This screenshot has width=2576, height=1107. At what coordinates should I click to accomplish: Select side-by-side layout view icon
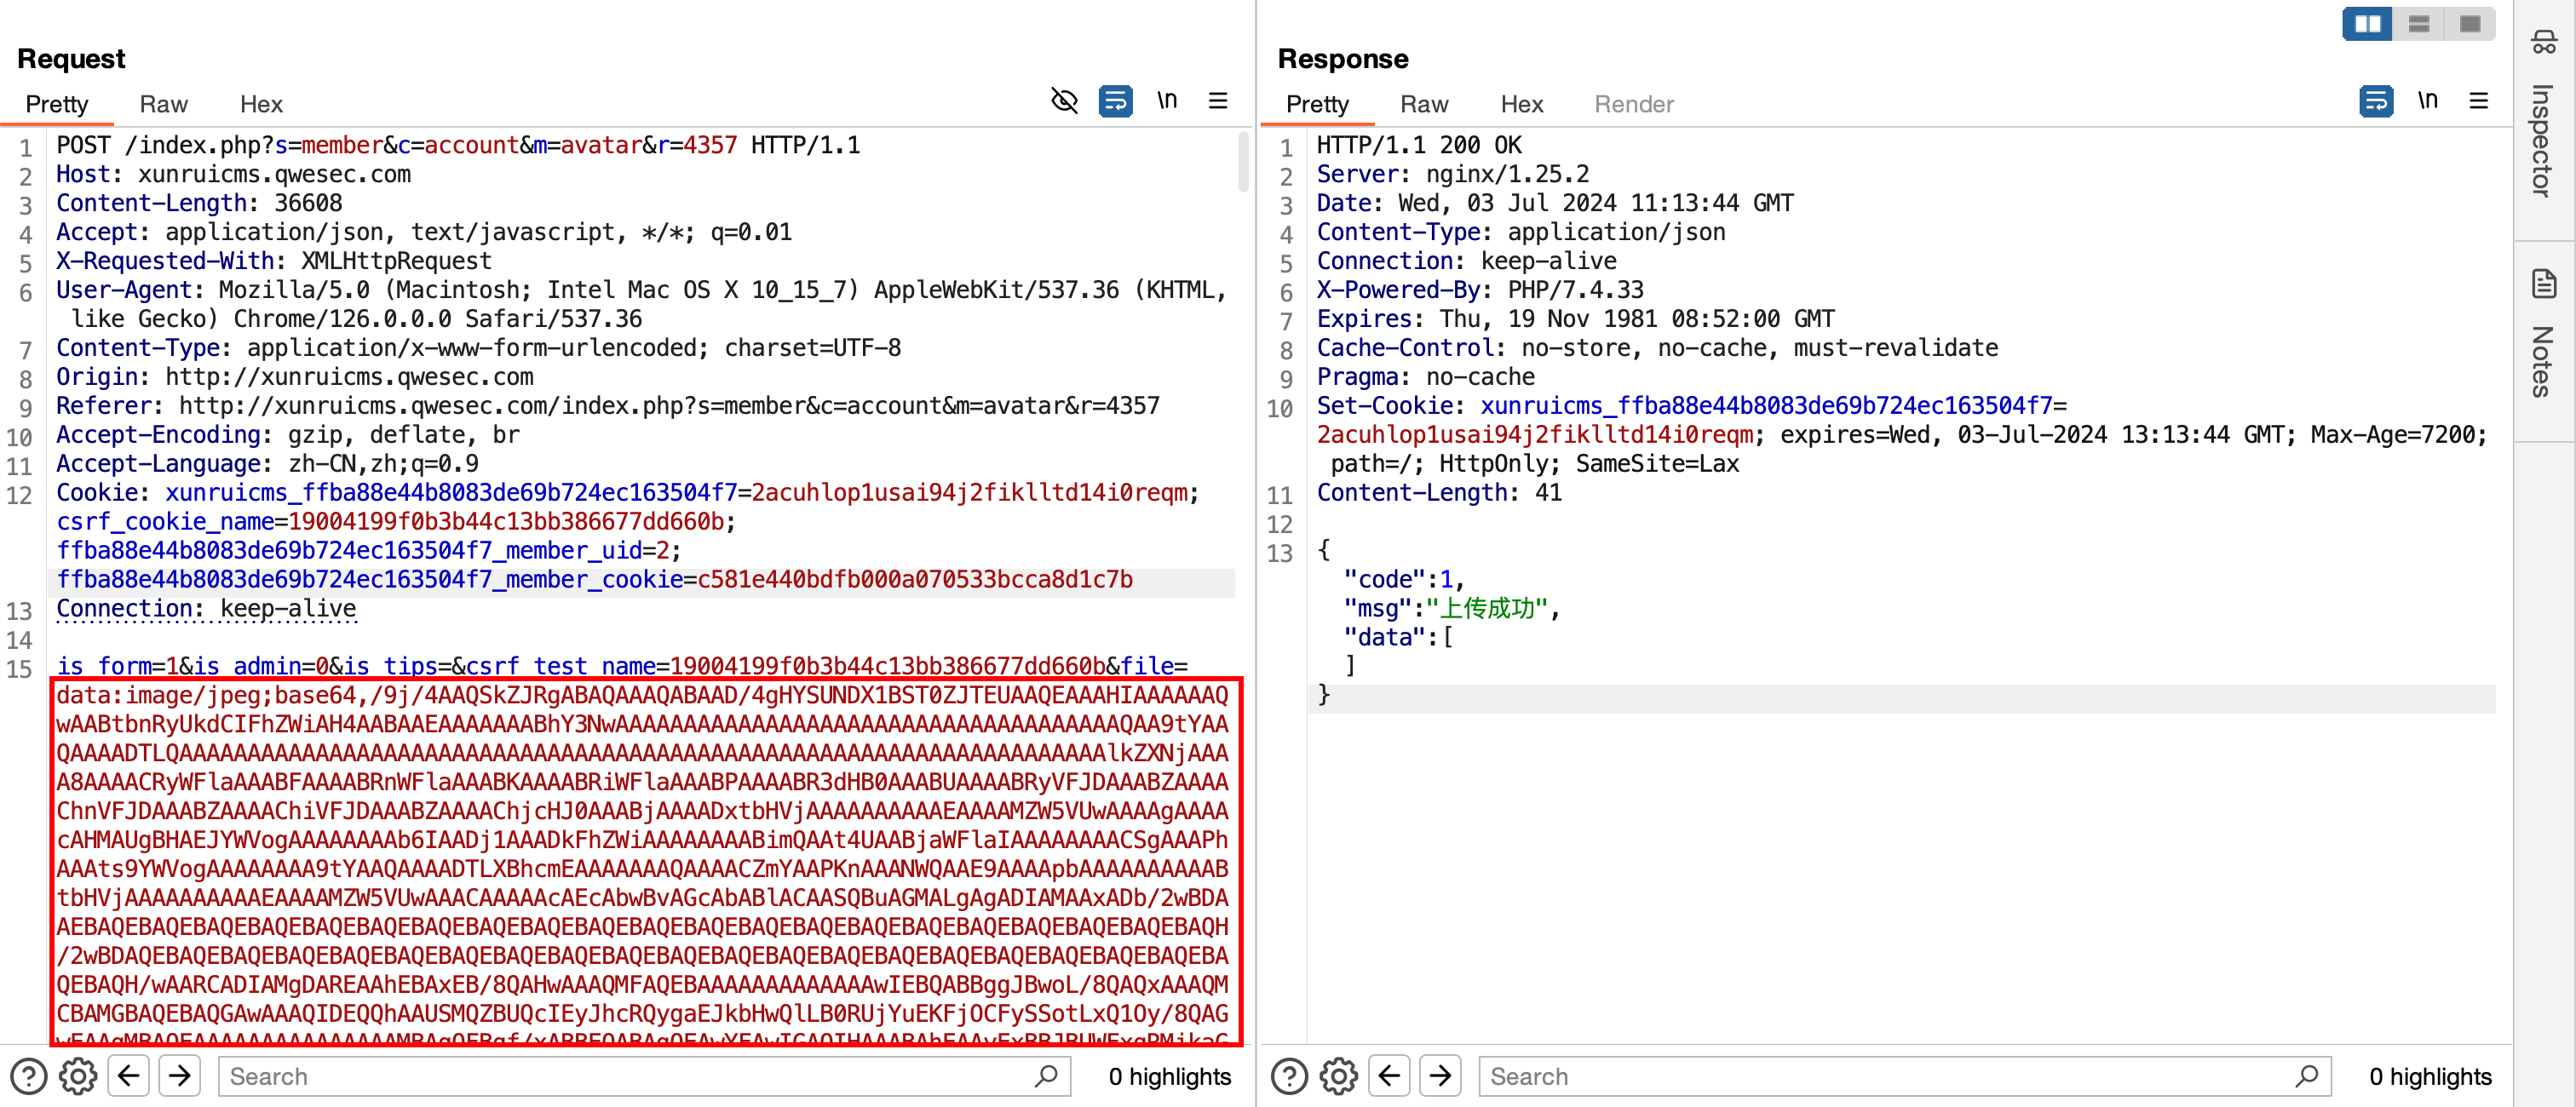click(x=2368, y=23)
